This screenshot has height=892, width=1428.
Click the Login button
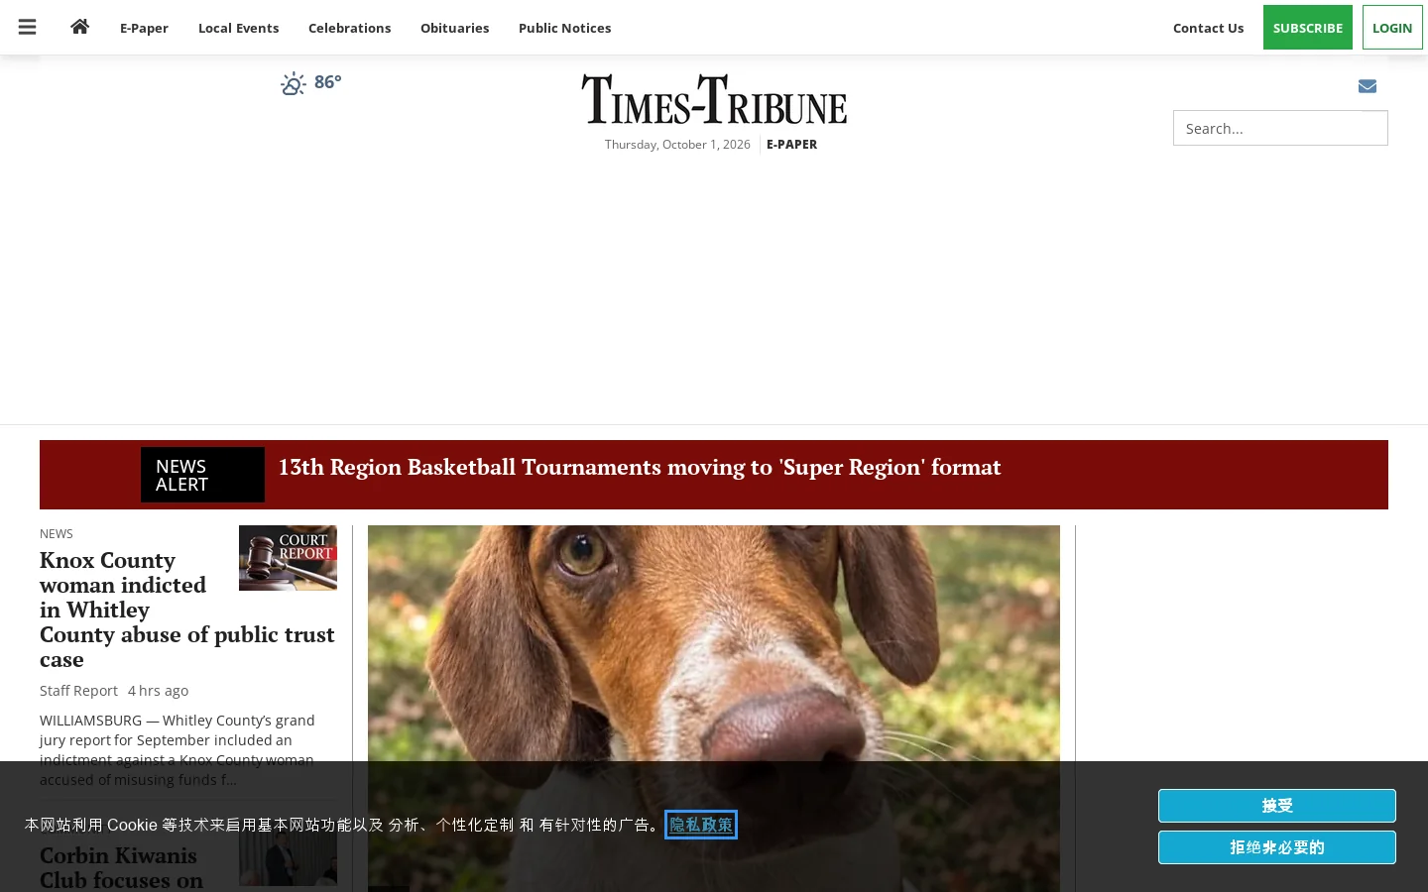tap(1392, 28)
